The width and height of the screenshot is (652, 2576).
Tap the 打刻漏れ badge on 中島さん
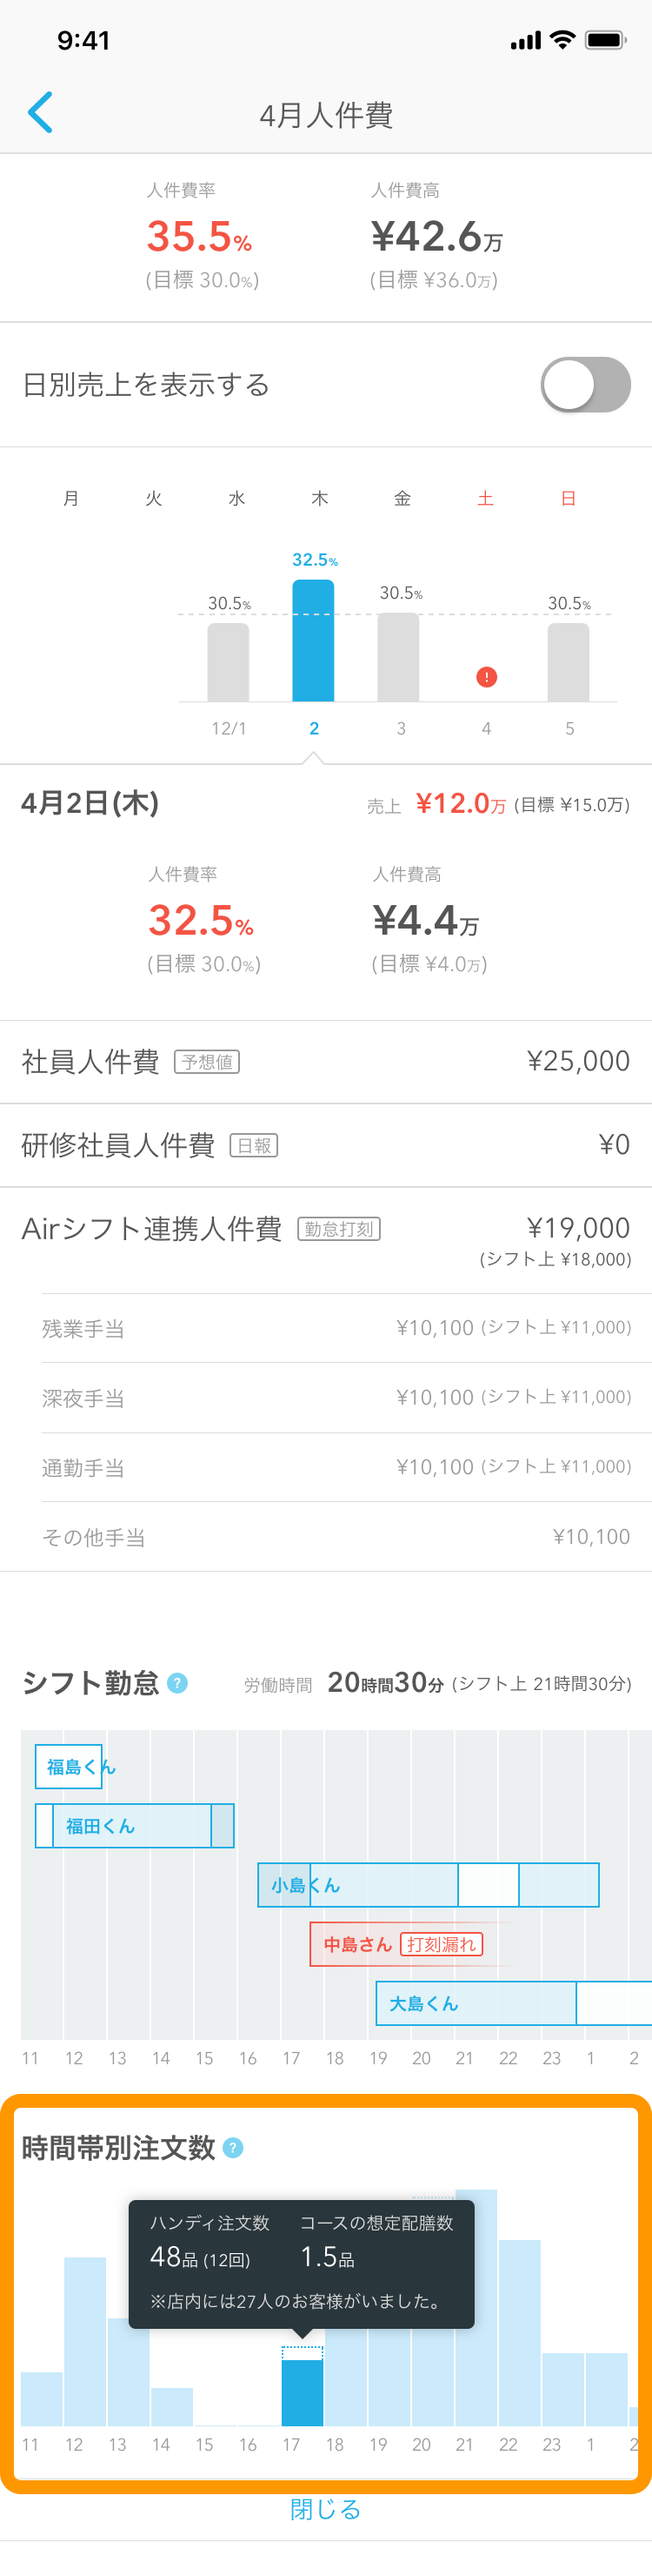[x=442, y=1944]
